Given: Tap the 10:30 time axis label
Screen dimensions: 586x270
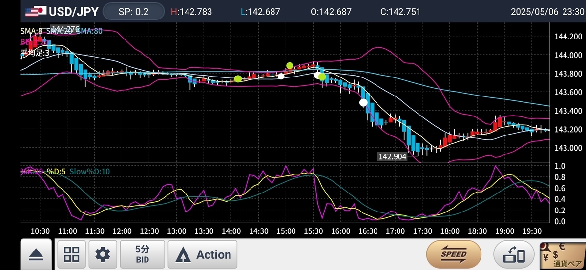Looking at the screenshot, I should (41, 231).
